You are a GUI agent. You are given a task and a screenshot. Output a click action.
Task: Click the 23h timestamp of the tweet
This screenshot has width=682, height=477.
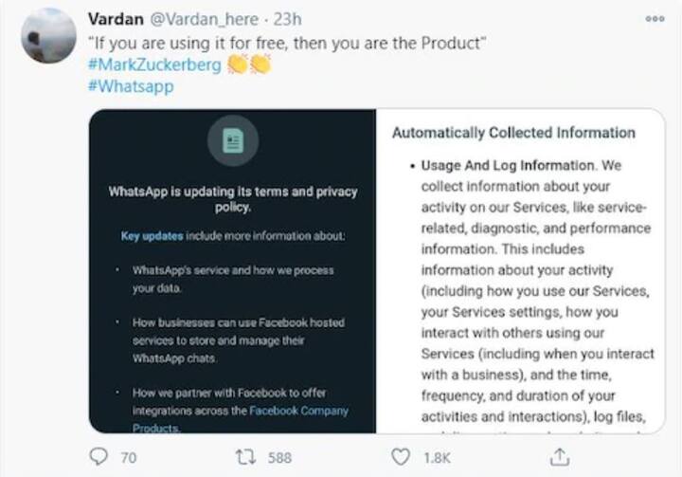tap(288, 19)
